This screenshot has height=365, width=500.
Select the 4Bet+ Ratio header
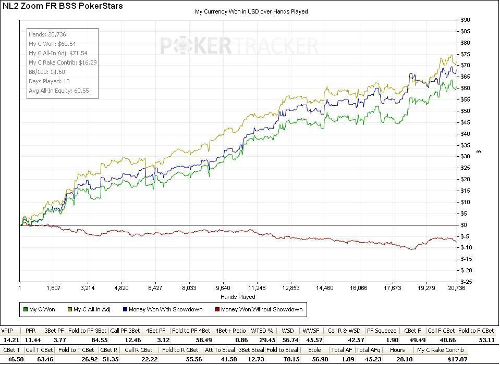coord(230,331)
